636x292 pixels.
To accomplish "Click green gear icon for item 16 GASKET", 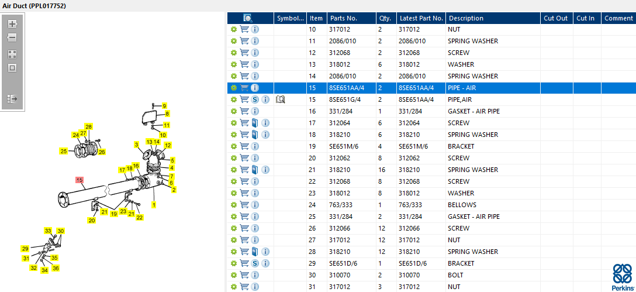I will pyautogui.click(x=234, y=111).
